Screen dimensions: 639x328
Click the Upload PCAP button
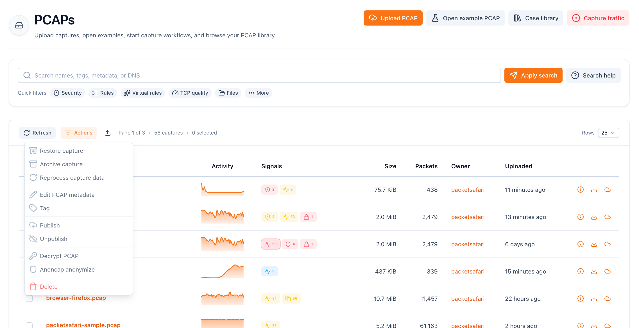393,18
